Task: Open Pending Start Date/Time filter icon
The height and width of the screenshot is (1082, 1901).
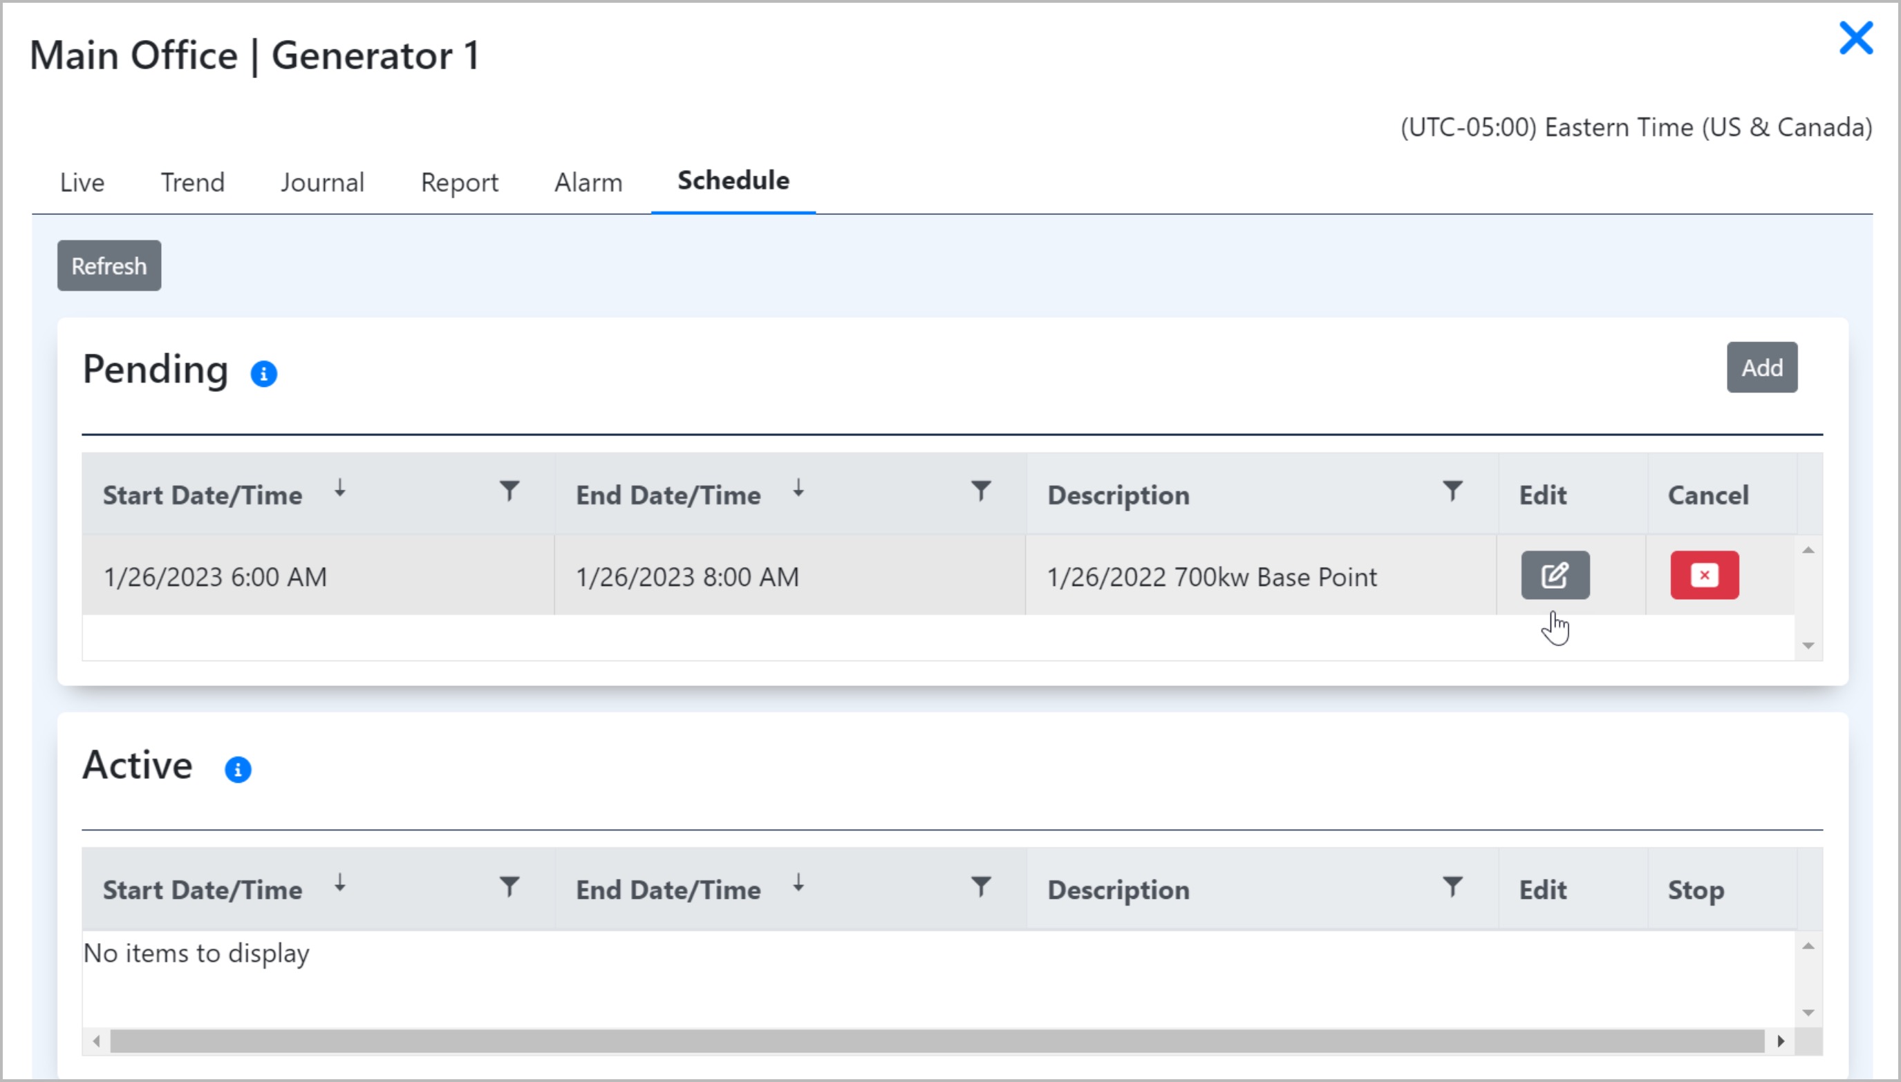Action: coord(509,491)
